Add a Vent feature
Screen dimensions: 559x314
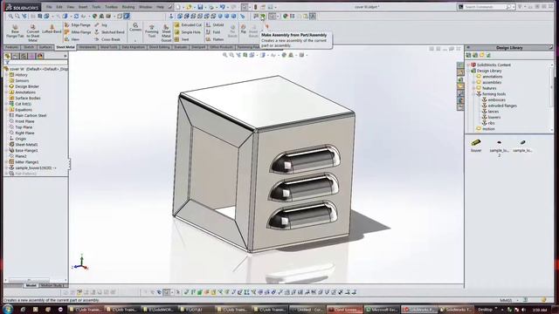point(182,39)
